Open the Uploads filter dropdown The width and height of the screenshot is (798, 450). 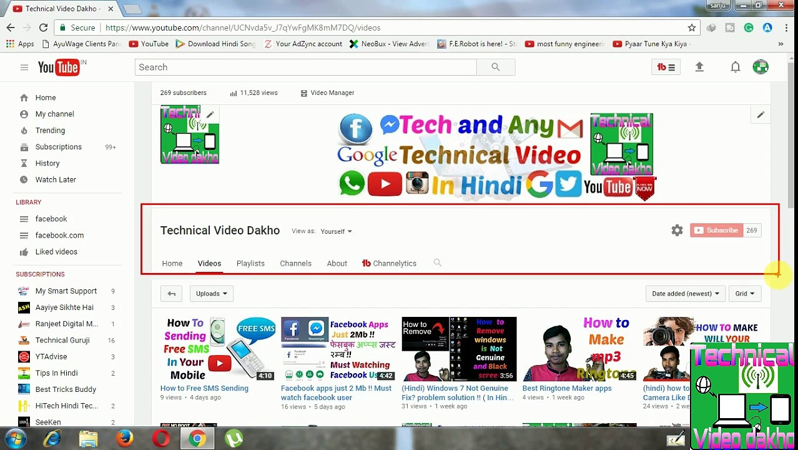(x=212, y=294)
